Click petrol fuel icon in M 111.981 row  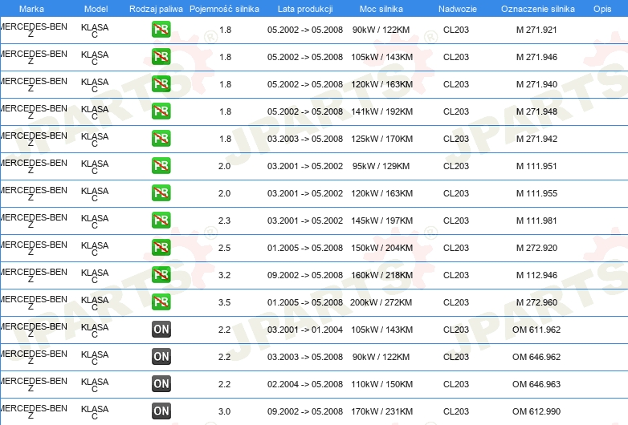pos(161,220)
